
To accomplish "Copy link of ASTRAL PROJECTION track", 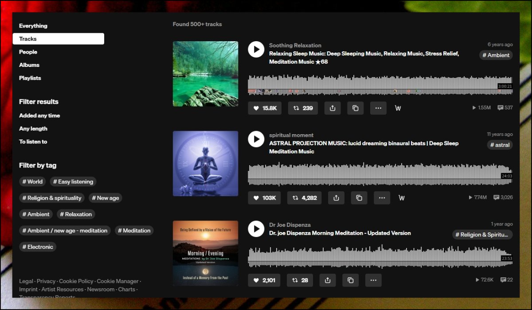I will coord(359,198).
